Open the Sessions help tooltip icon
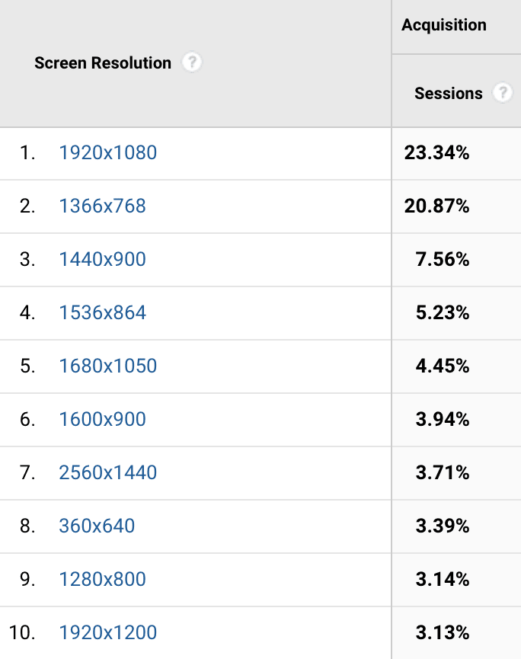 (x=503, y=93)
